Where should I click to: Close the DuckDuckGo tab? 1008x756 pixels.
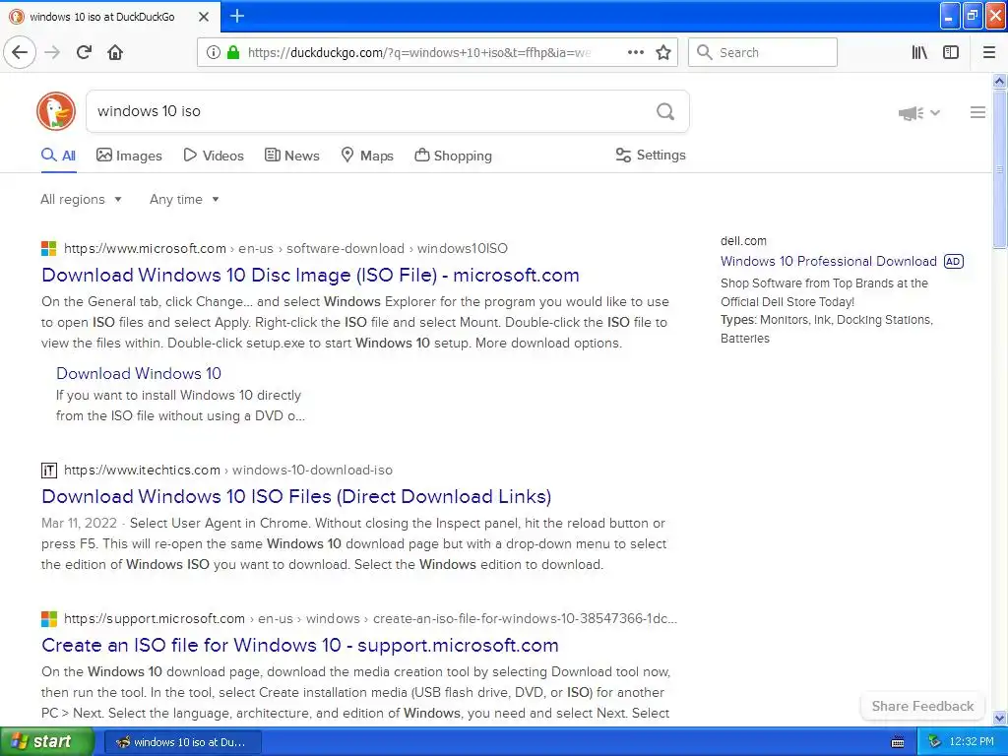[x=203, y=17]
